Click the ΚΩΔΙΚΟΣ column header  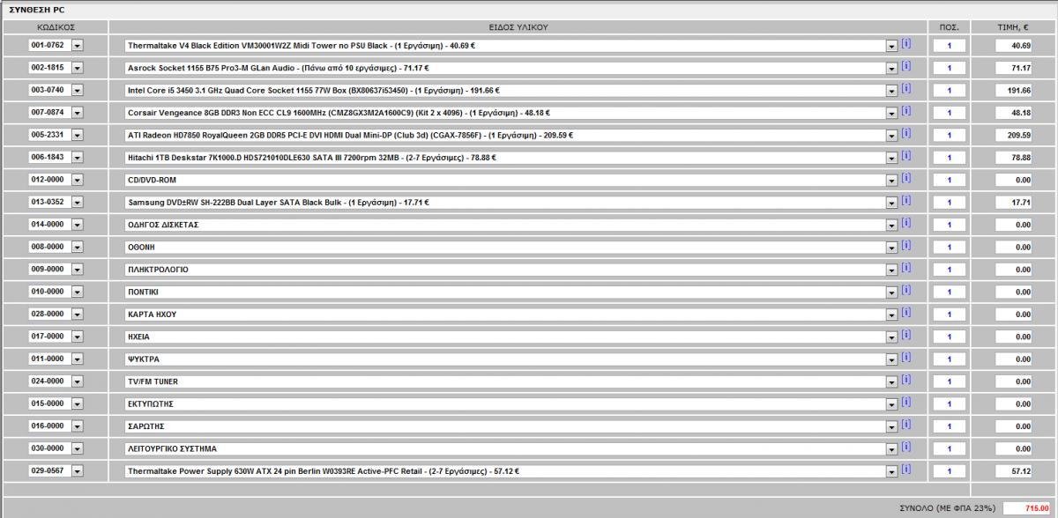click(x=56, y=27)
